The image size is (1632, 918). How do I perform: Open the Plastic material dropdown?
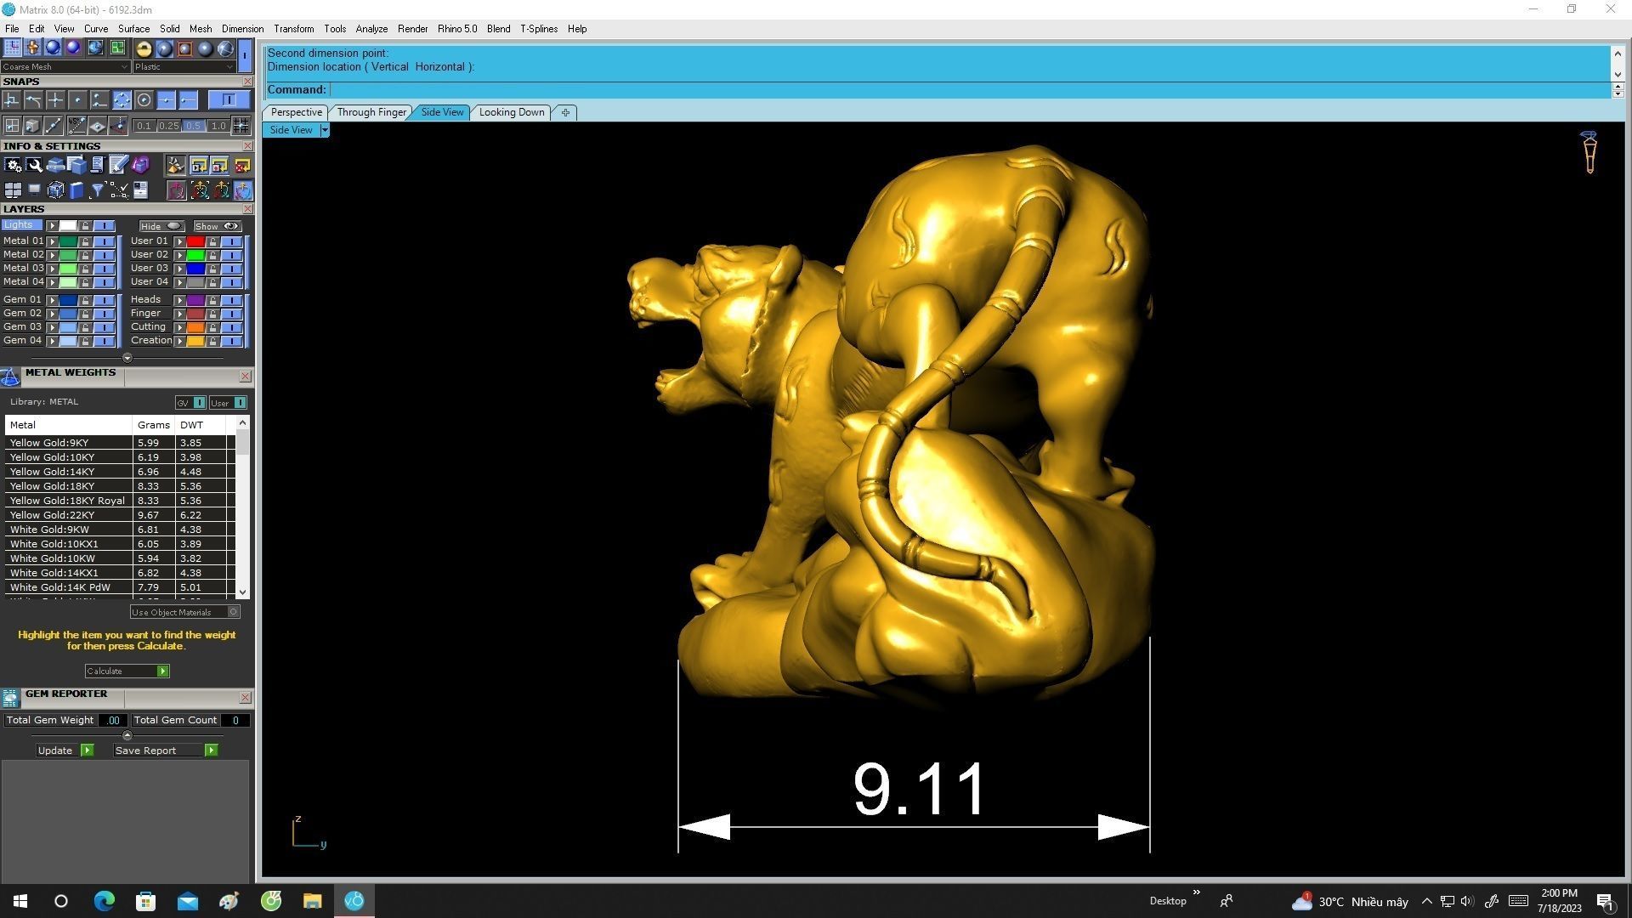coord(184,66)
